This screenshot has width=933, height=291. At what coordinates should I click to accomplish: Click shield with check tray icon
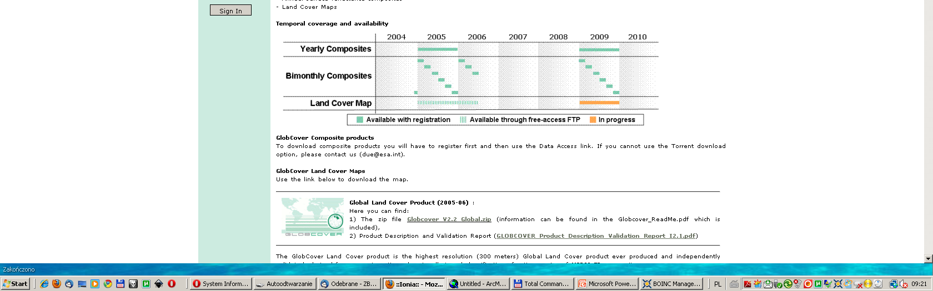pos(828,284)
